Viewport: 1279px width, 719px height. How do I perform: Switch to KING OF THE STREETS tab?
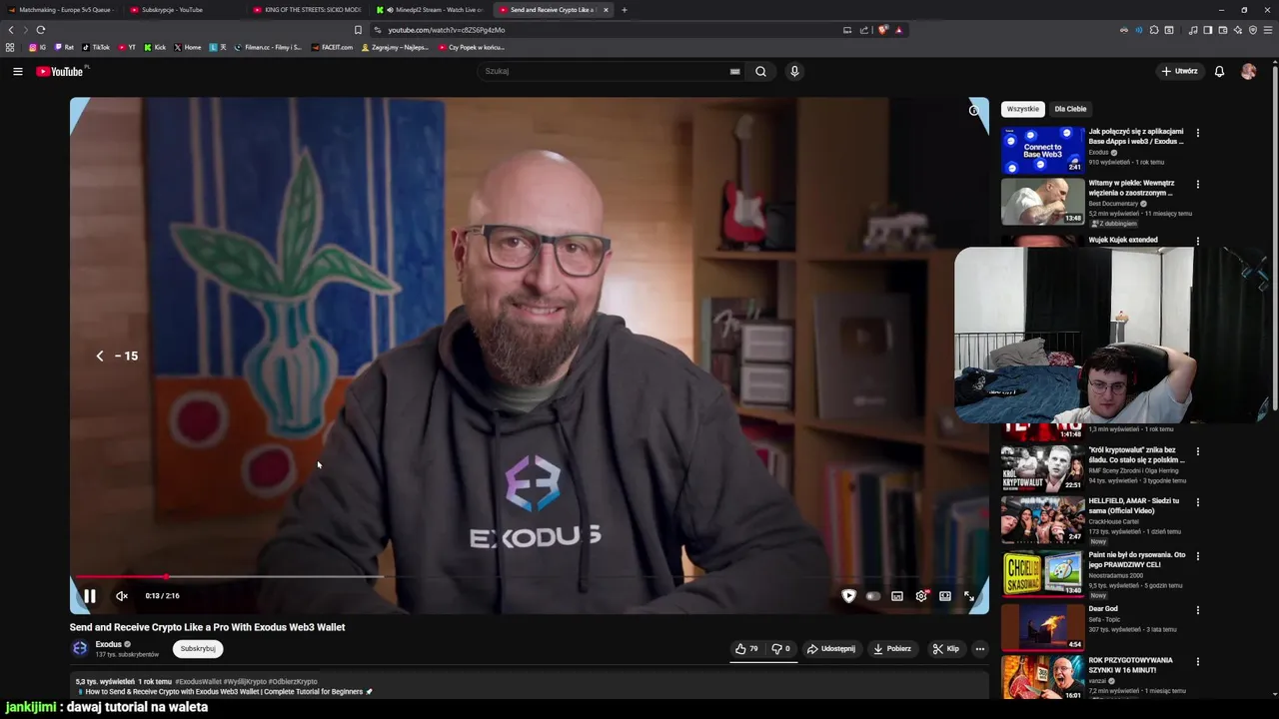pyautogui.click(x=308, y=10)
